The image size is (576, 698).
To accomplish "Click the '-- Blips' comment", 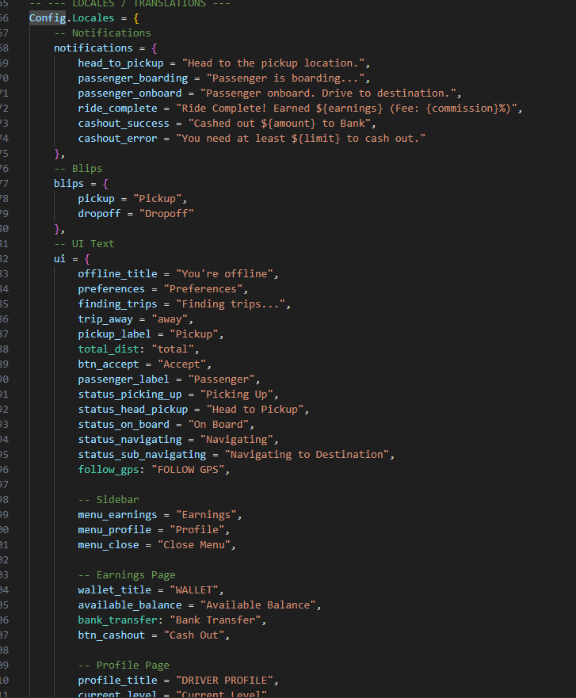I will pos(78,169).
